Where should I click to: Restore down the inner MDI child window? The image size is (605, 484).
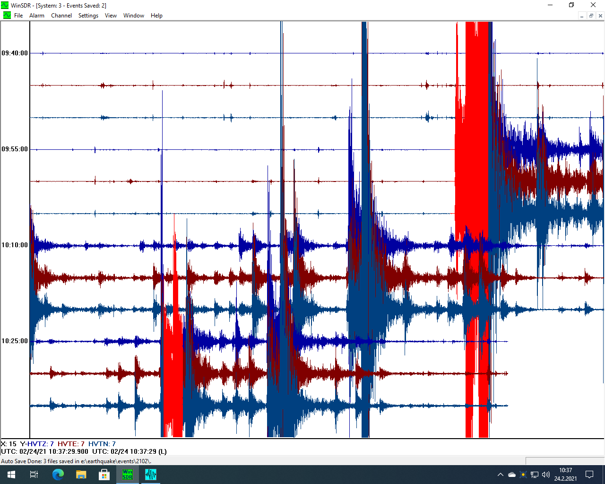pyautogui.click(x=591, y=16)
